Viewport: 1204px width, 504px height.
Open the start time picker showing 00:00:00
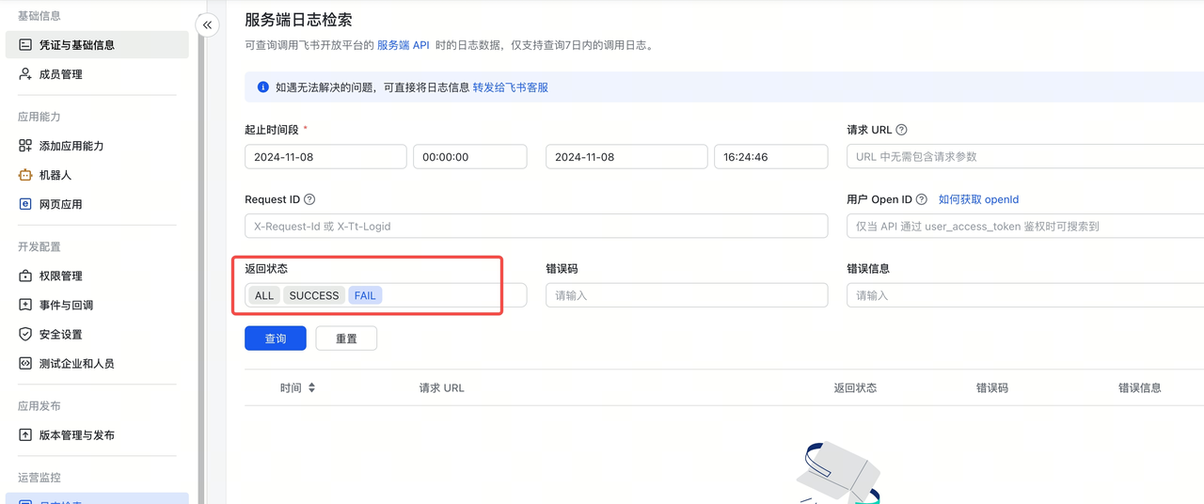tap(469, 157)
